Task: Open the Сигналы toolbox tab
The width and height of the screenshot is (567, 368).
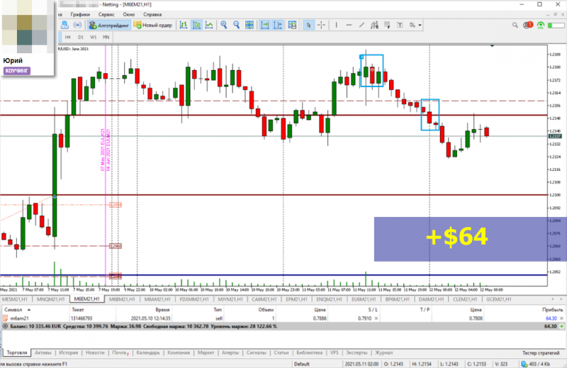Action: click(256, 352)
